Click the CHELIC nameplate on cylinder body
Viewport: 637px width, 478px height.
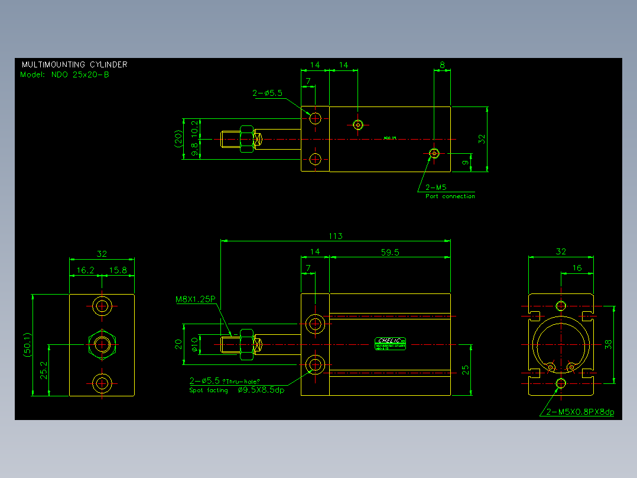pyautogui.click(x=390, y=344)
